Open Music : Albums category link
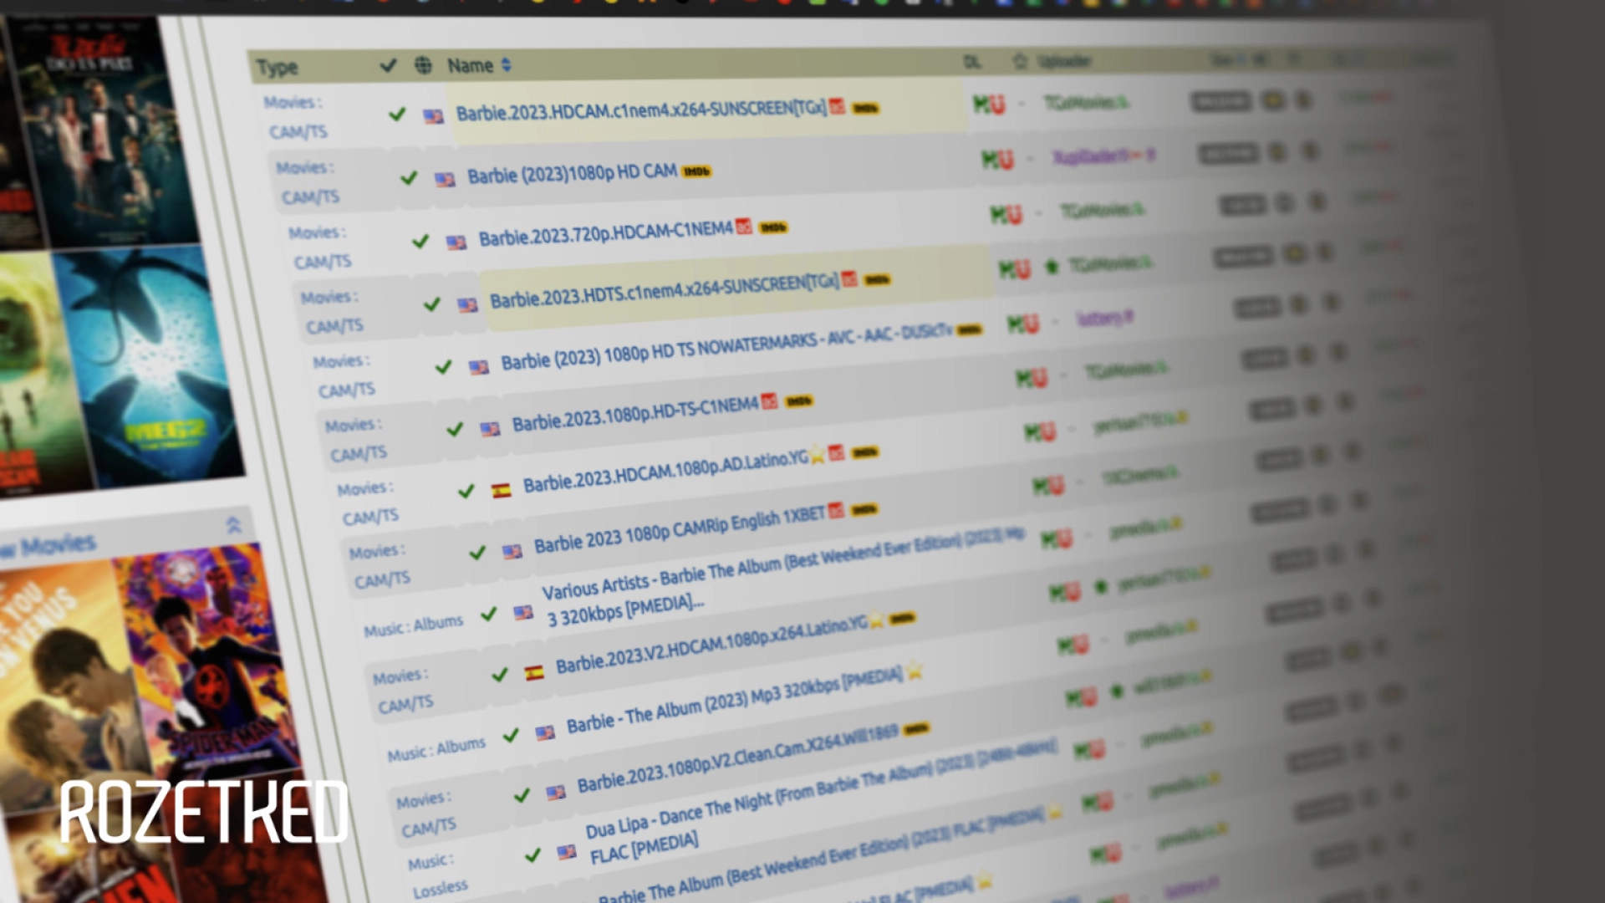 tap(413, 625)
